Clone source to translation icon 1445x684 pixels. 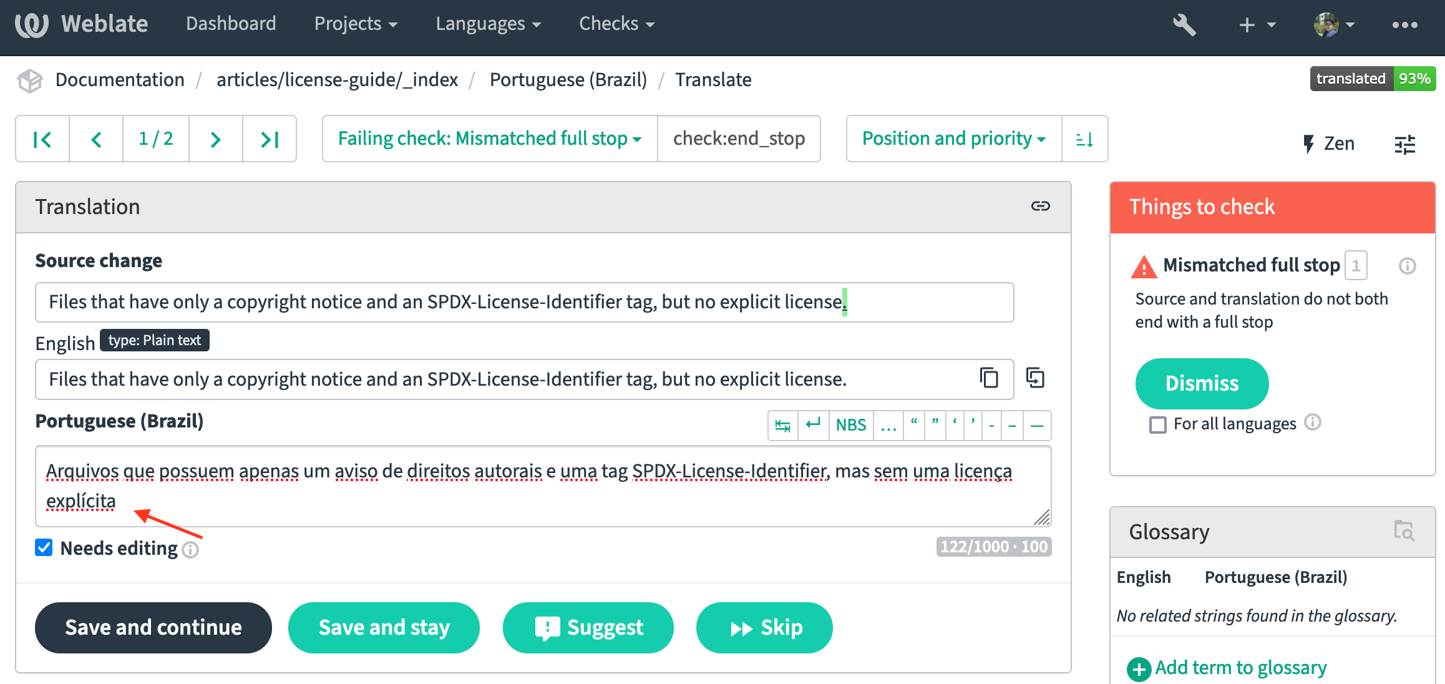[x=1035, y=378]
